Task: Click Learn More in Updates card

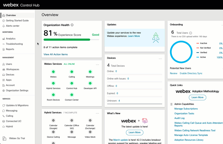Action: [134, 36]
